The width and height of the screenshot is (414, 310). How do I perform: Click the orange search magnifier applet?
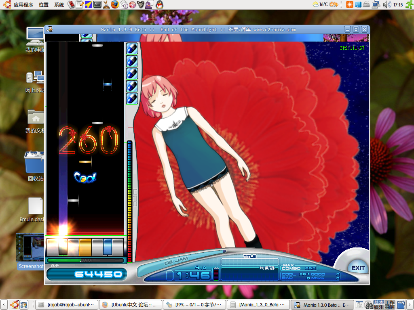click(334, 4)
